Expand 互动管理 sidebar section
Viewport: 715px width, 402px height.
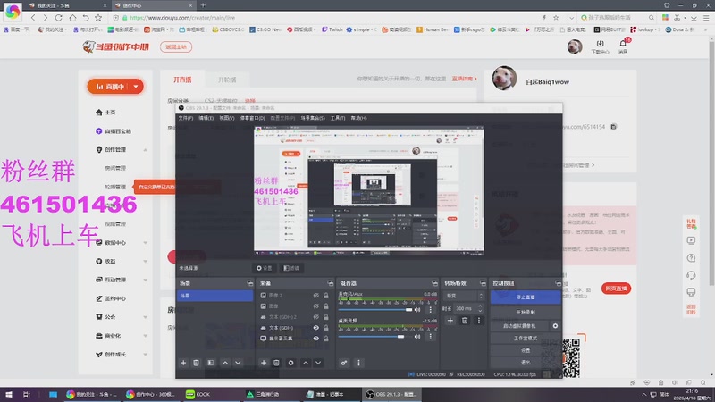[146, 280]
